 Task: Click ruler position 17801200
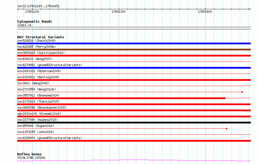[x=32, y=12]
